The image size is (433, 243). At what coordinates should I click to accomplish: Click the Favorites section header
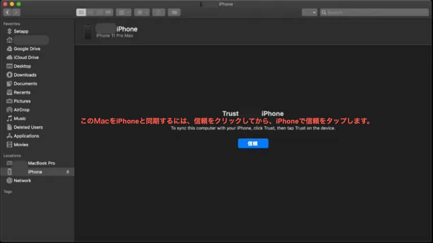(12, 24)
